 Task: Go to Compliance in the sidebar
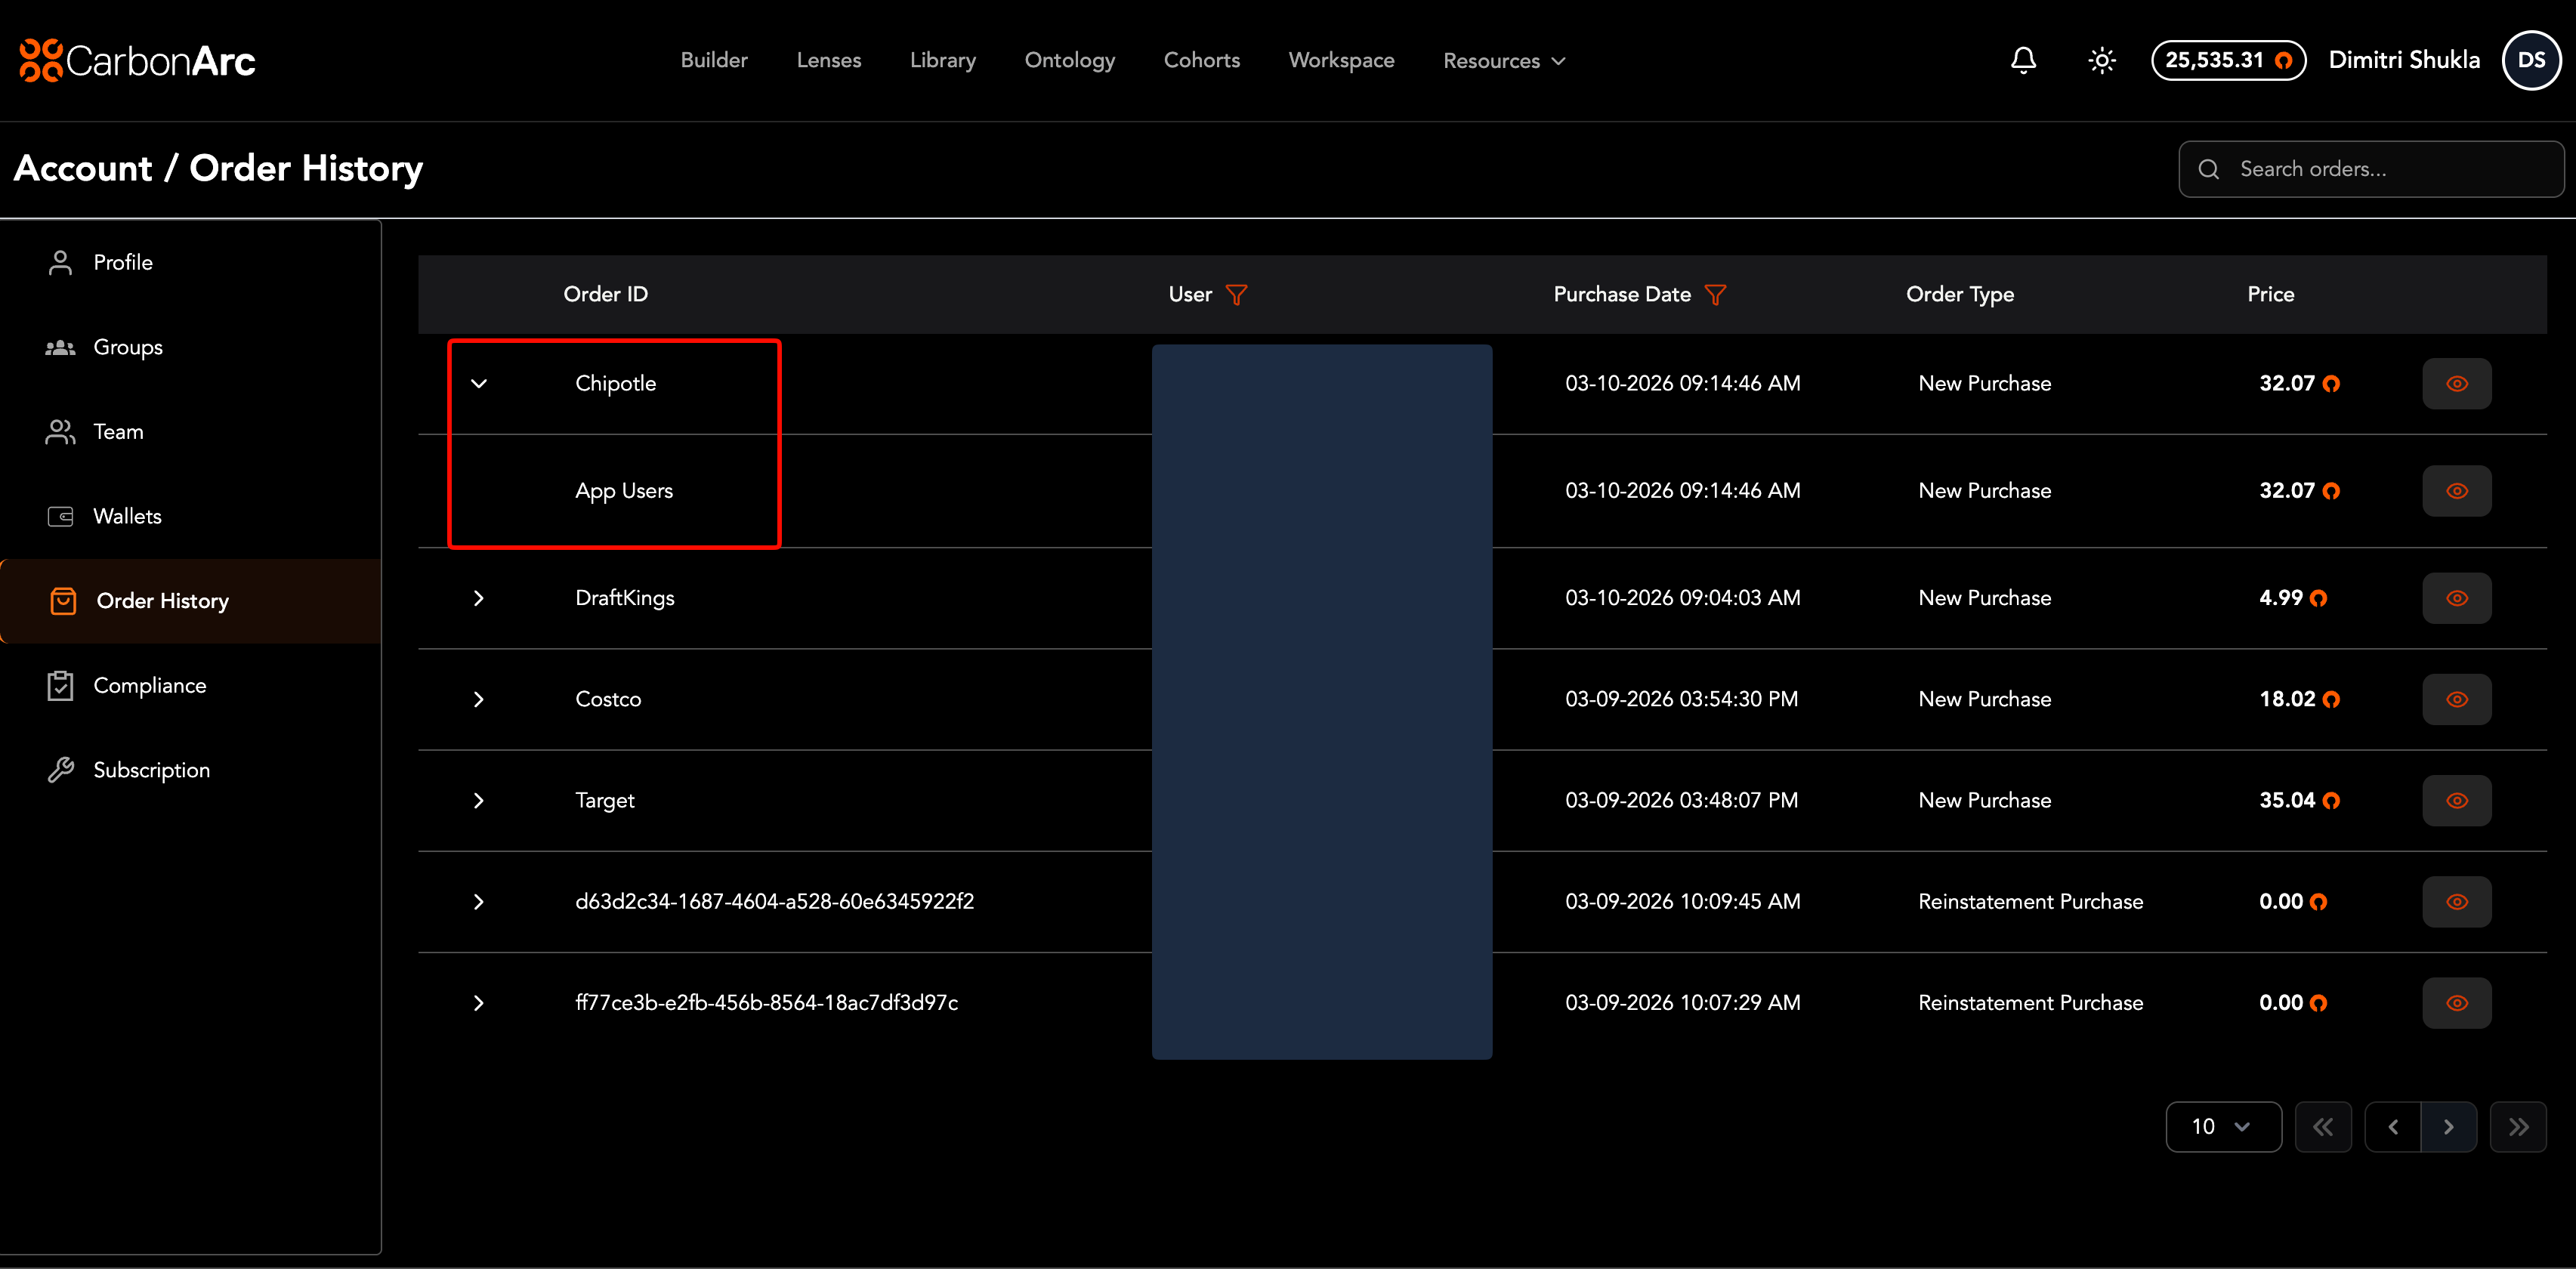[x=149, y=685]
